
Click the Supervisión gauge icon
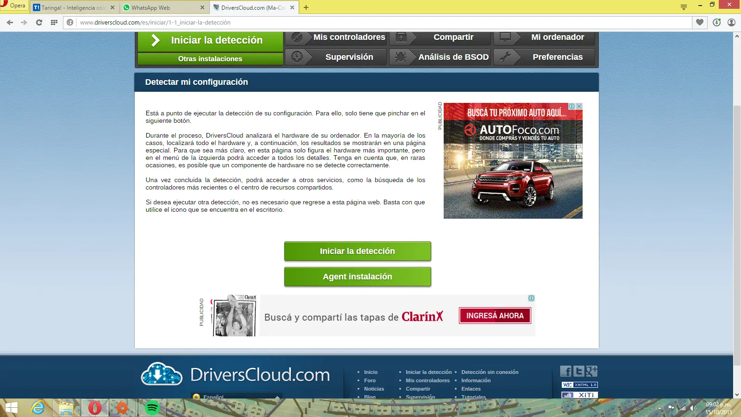(297, 57)
